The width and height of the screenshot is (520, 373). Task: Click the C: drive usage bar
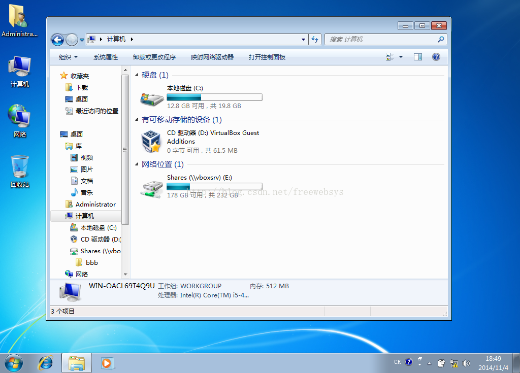pyautogui.click(x=214, y=97)
